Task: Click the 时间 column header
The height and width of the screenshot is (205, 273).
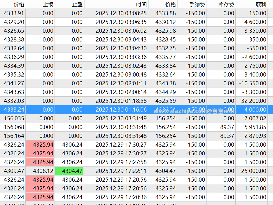Action: (116, 4)
